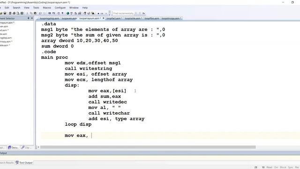The image size is (300, 169).
Task: Click the line "call writestring"
Action: pyautogui.click(x=89, y=69)
